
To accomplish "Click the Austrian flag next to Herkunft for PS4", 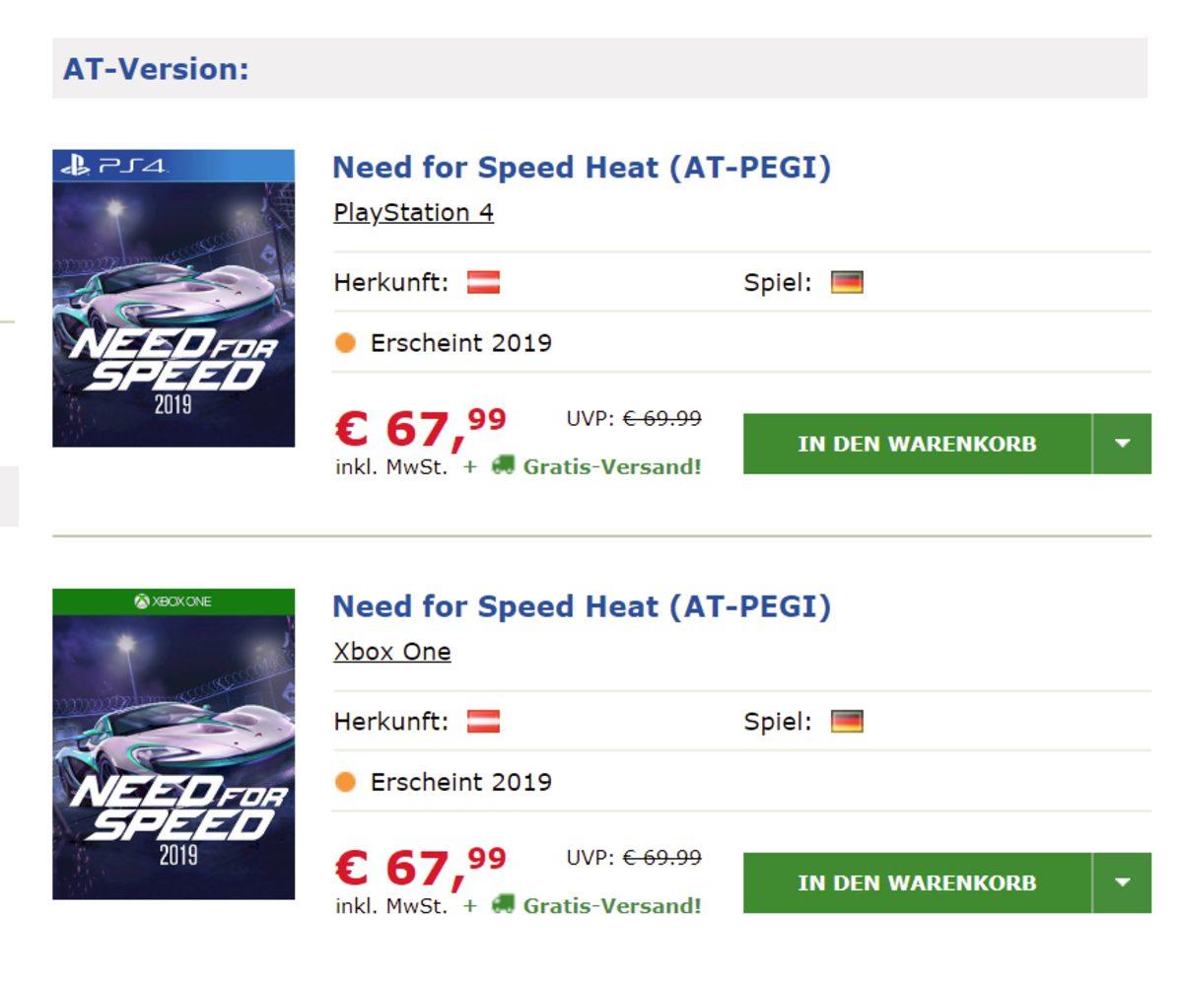I will pyautogui.click(x=482, y=283).
